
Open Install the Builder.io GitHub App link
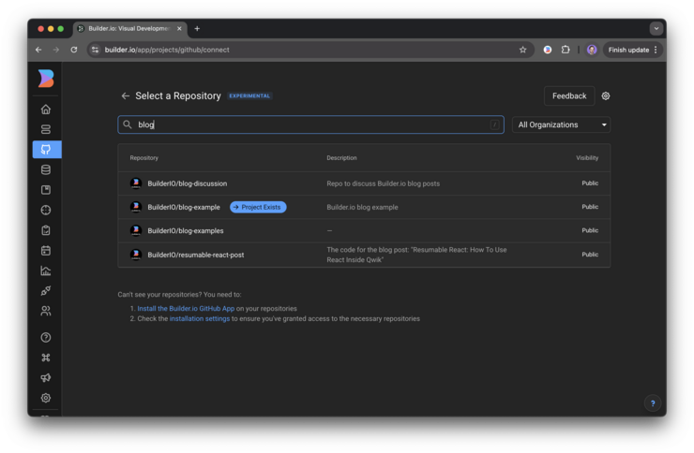point(186,309)
